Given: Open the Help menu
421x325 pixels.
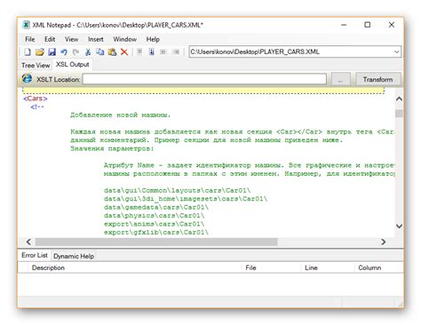Looking at the screenshot, I should (x=153, y=39).
